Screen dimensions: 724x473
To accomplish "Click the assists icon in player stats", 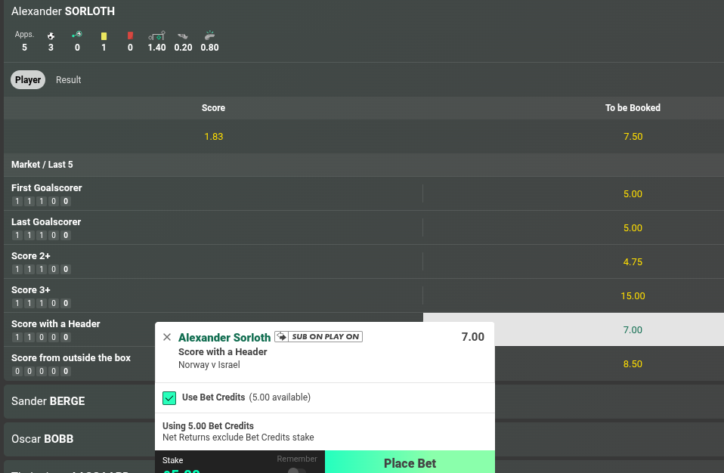I will [76, 36].
